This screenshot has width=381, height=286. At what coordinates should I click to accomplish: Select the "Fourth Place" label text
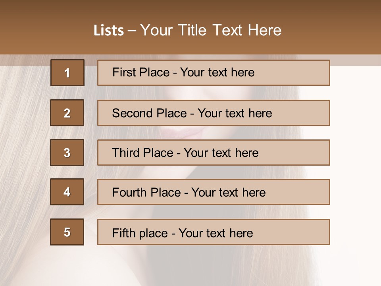146,193
